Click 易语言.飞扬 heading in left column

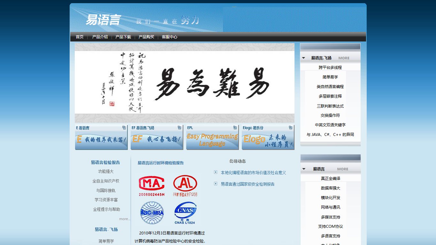[x=106, y=229]
